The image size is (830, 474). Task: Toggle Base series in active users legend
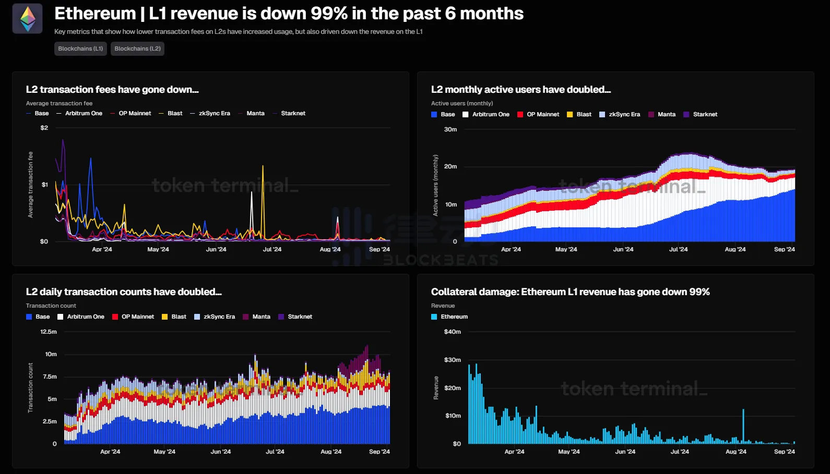(443, 114)
